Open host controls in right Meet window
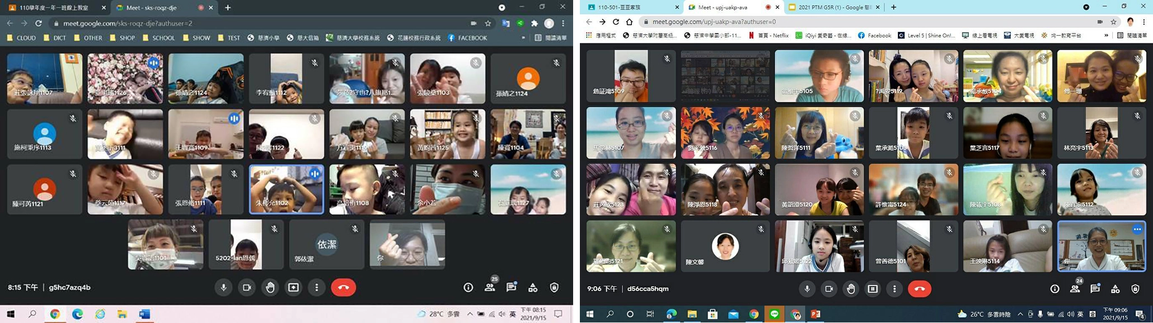The width and height of the screenshot is (1153, 323). [1135, 289]
